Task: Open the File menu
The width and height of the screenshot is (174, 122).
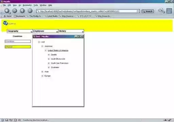Action: pos(4,5)
